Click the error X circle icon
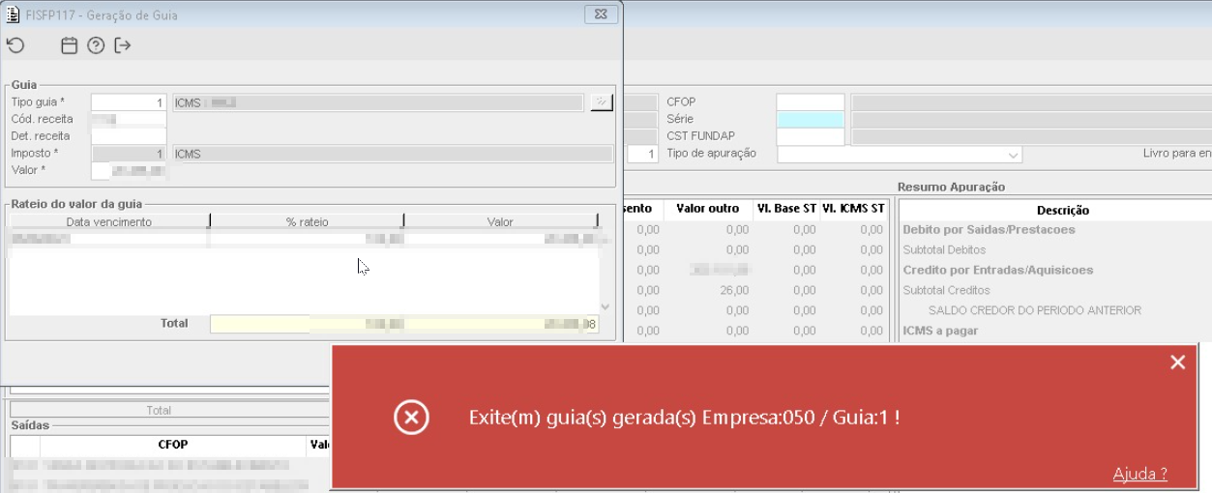 click(x=411, y=418)
